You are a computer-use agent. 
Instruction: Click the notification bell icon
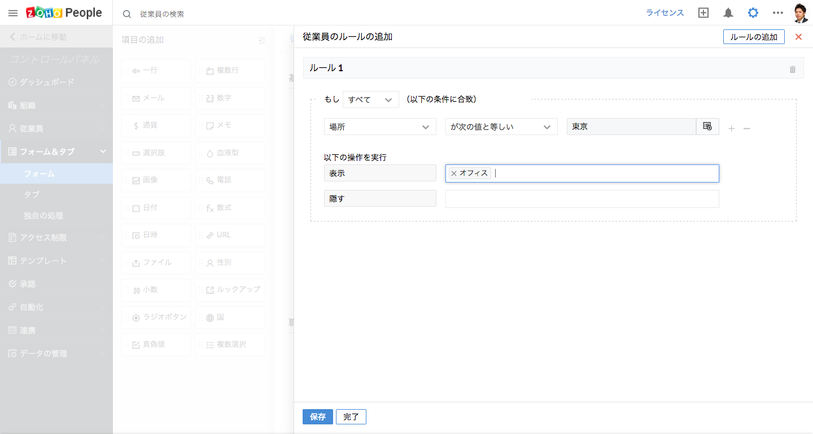728,13
